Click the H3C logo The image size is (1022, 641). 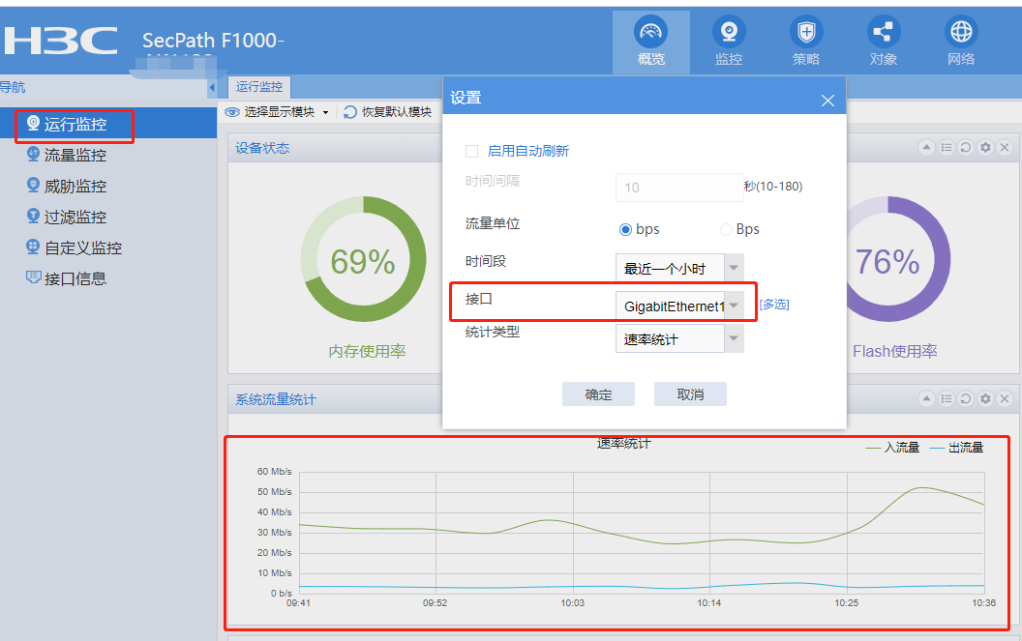tap(61, 41)
